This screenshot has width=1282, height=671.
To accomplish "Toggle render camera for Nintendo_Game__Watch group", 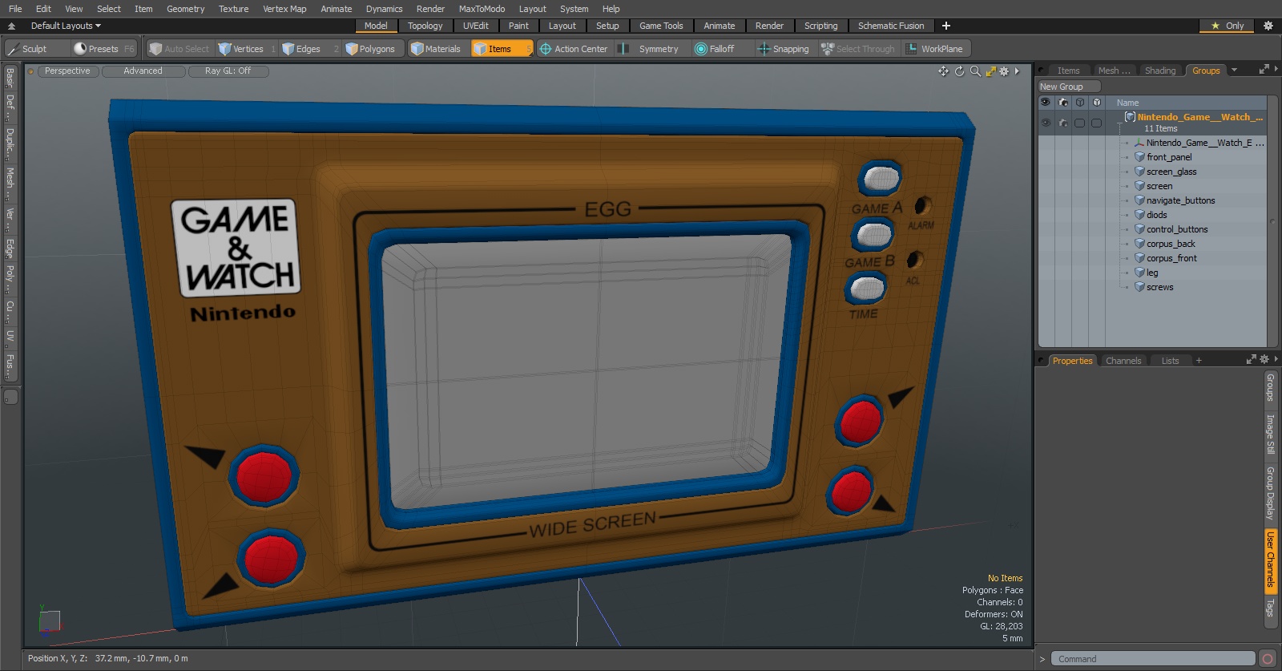I will 1063,123.
